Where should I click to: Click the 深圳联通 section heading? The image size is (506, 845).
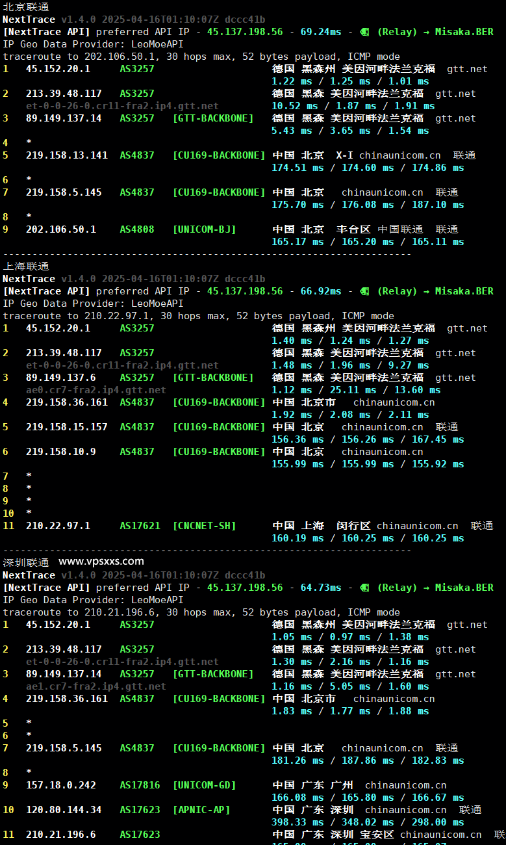(x=26, y=562)
